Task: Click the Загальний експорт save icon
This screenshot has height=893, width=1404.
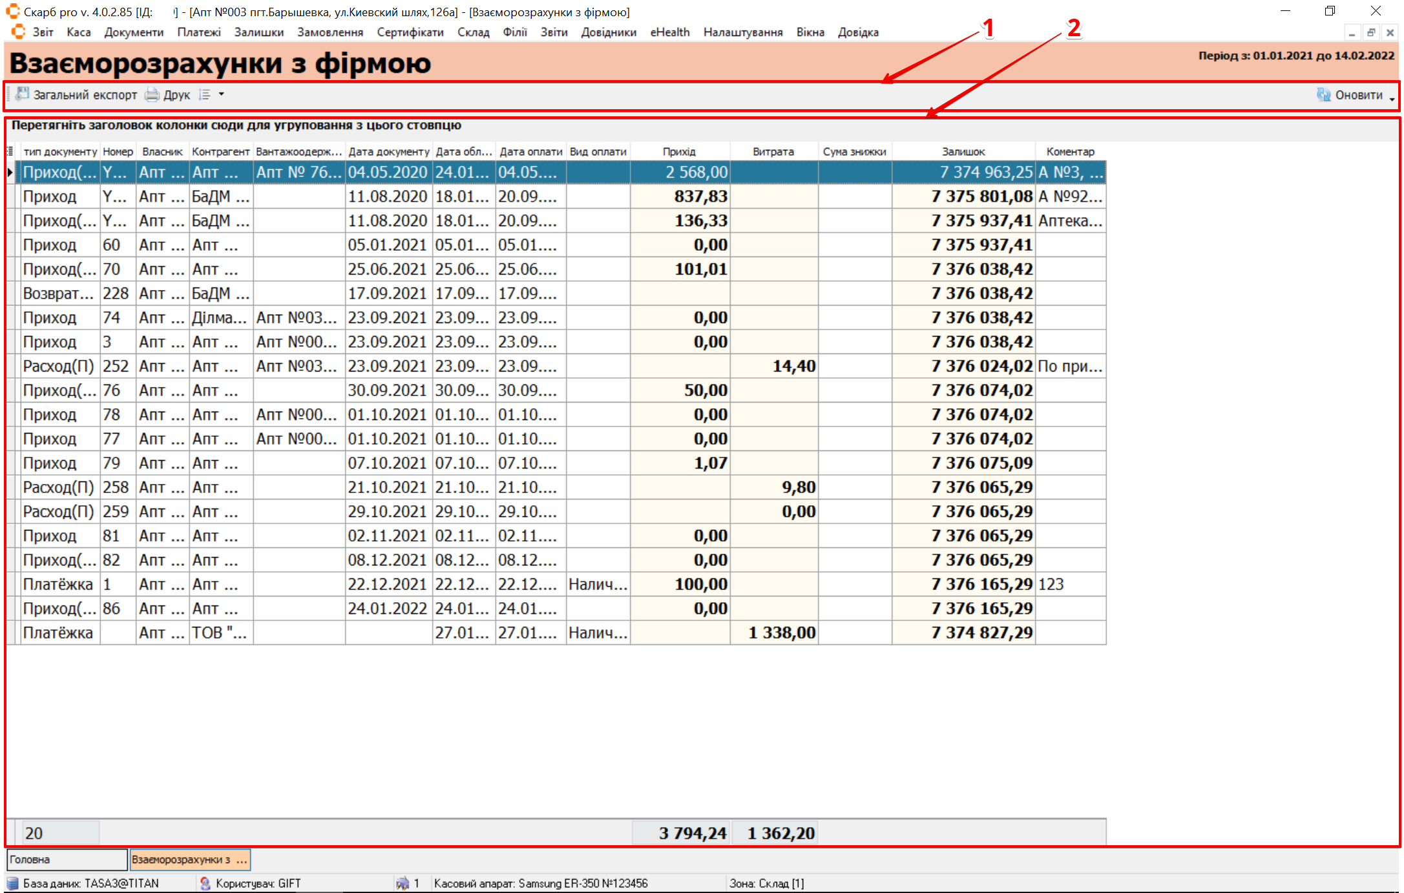Action: [22, 94]
